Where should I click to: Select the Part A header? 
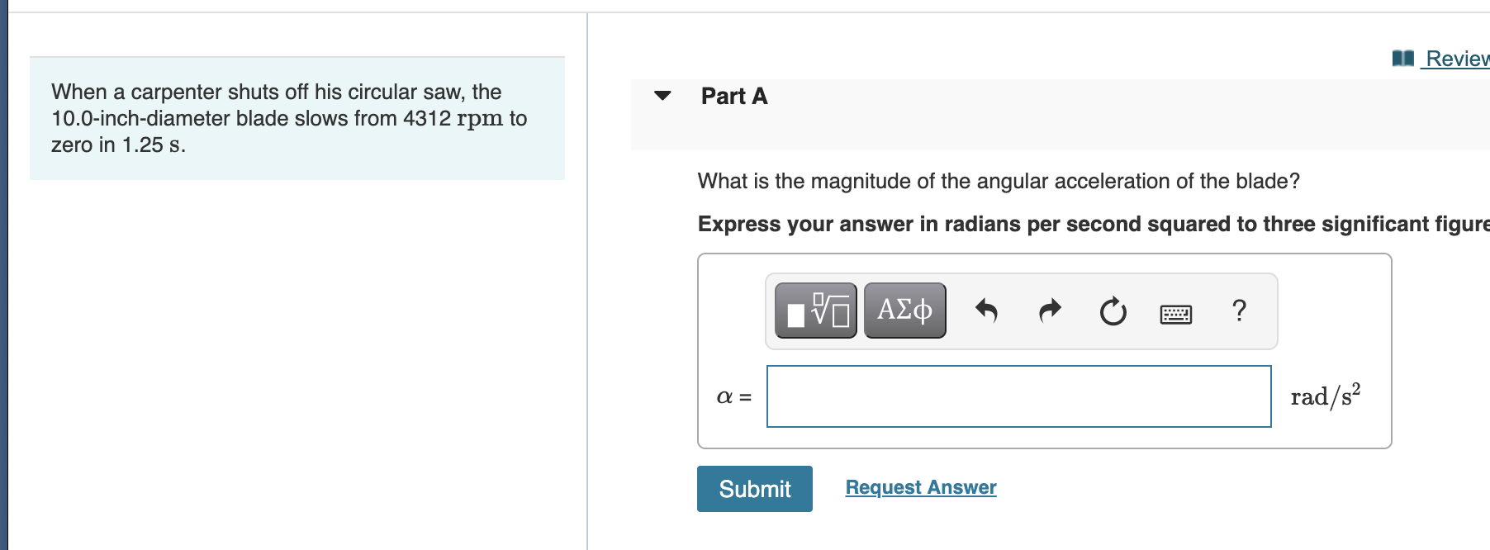click(733, 96)
